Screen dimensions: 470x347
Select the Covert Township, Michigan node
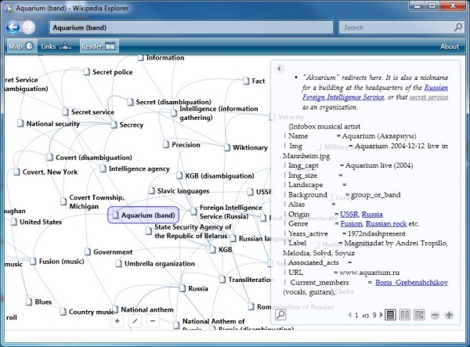click(92, 201)
